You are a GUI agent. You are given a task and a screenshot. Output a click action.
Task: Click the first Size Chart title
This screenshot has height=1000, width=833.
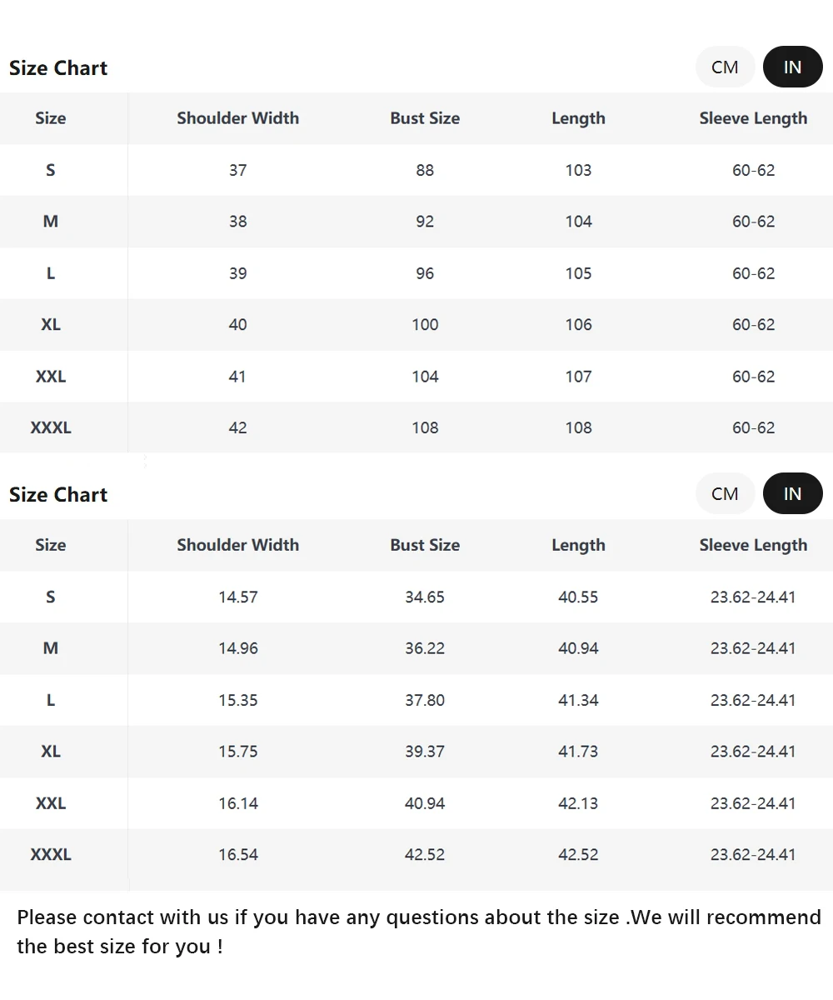pyautogui.click(x=58, y=68)
